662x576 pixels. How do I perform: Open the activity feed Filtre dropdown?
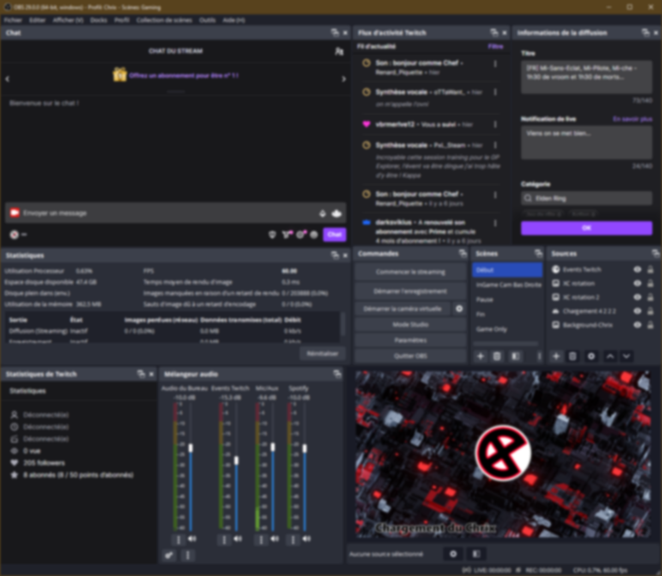[x=495, y=46]
